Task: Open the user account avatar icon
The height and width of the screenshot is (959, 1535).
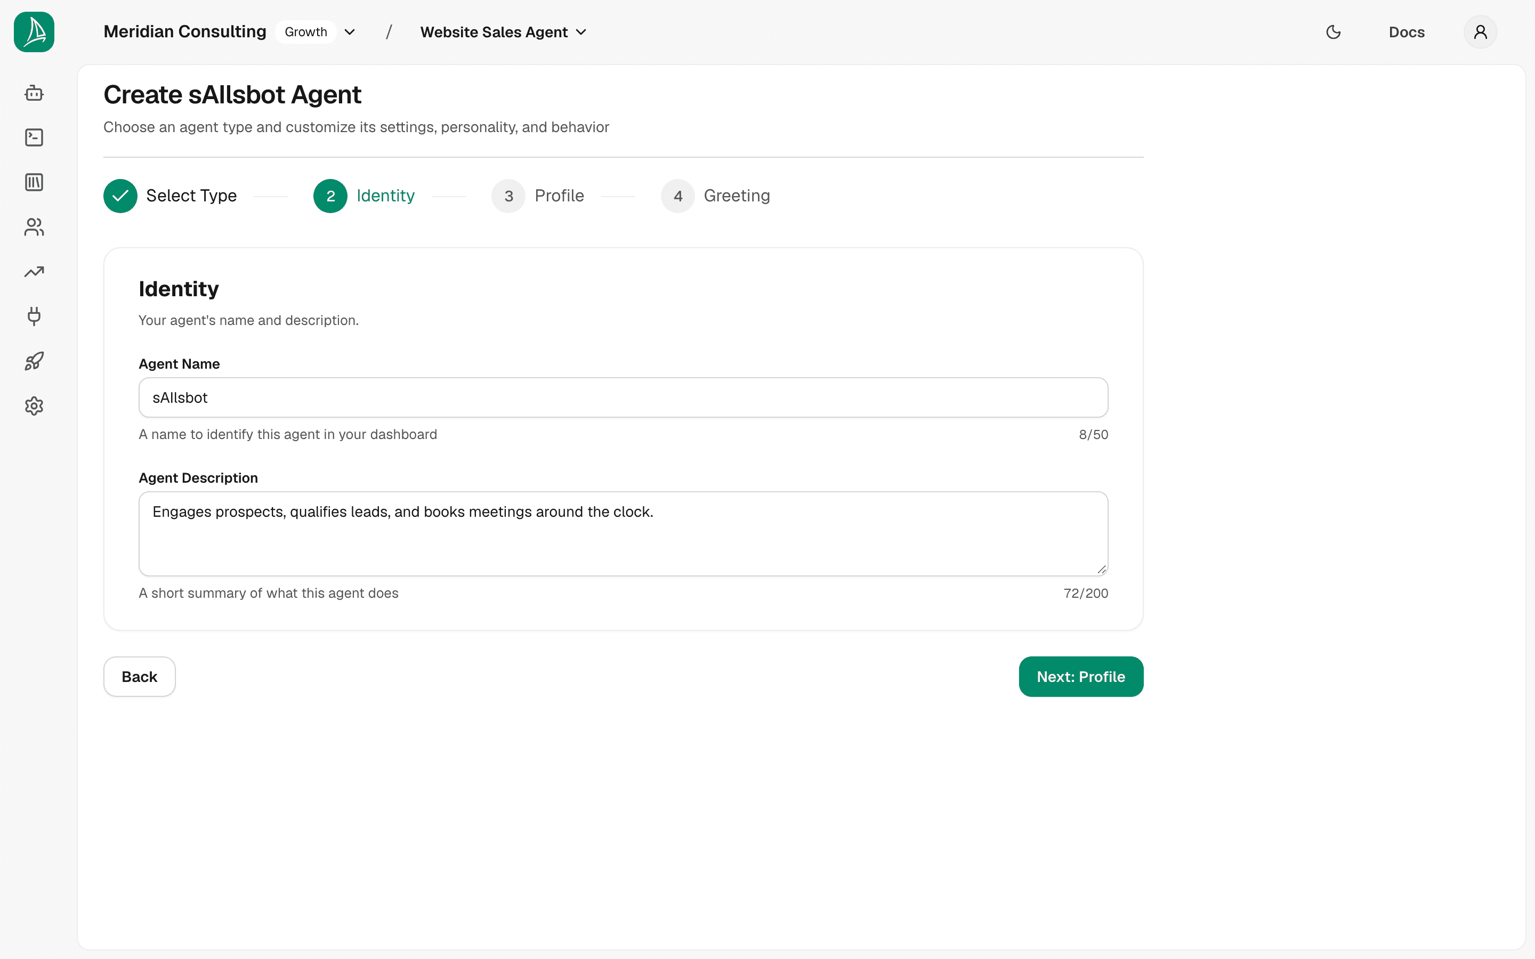Action: tap(1481, 32)
